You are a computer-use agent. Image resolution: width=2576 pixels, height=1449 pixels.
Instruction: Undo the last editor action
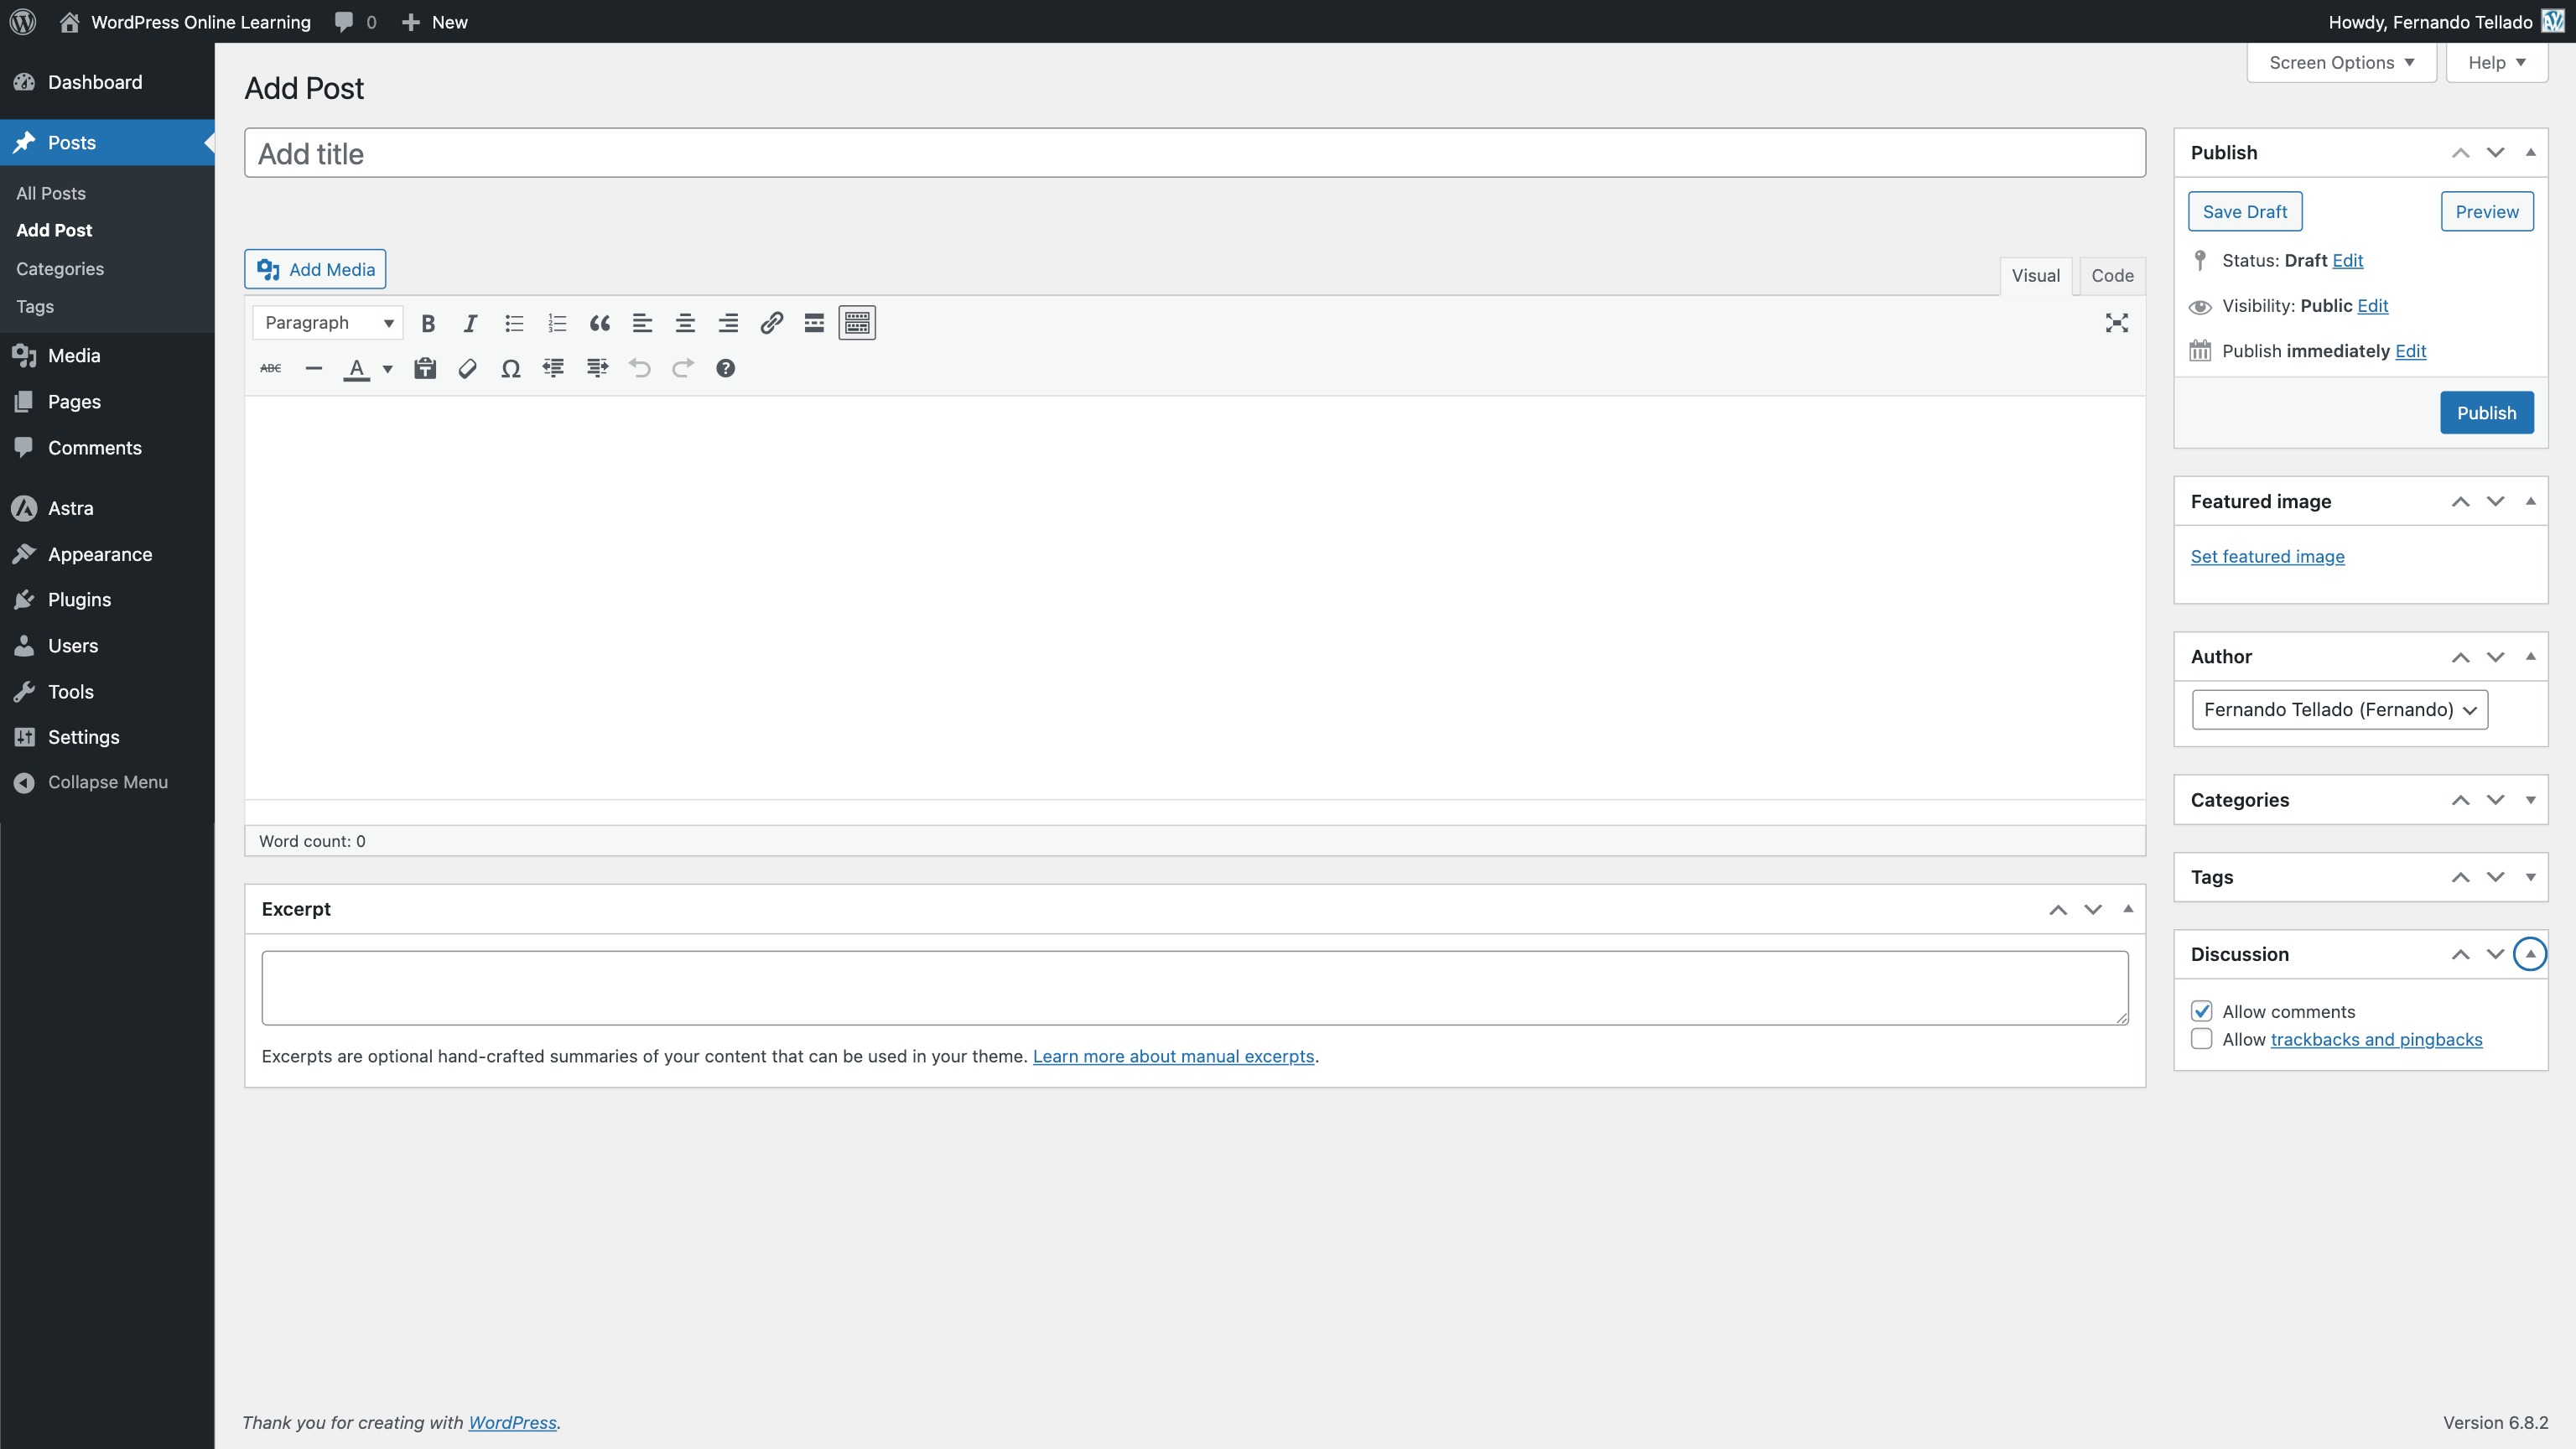click(x=639, y=368)
